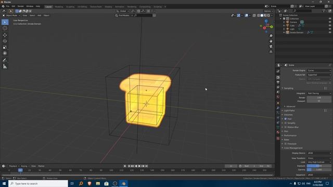This screenshot has height=187, width=333.
Task: Click the viewport zoom magnifier icon
Action: [x=271, y=36]
